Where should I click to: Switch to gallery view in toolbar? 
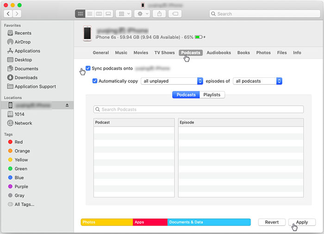coord(108,14)
